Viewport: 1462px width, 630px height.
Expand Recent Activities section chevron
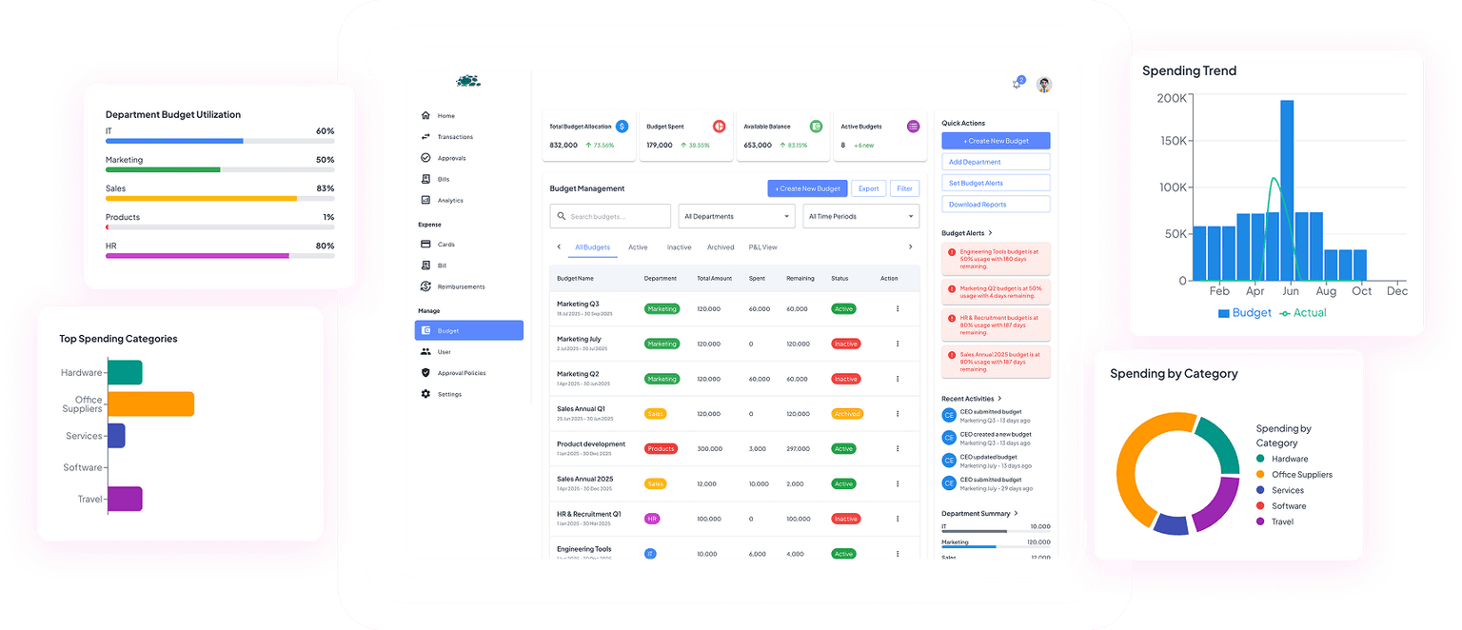tap(999, 399)
